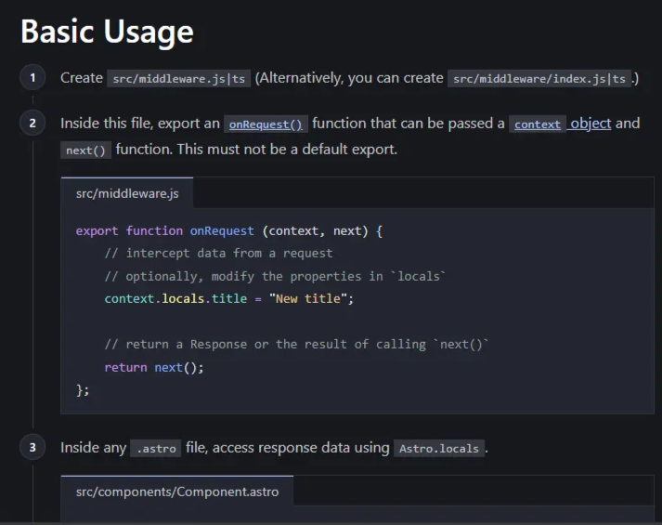Click the "Inside any" text in step 3
The image size is (662, 525).
93,447
